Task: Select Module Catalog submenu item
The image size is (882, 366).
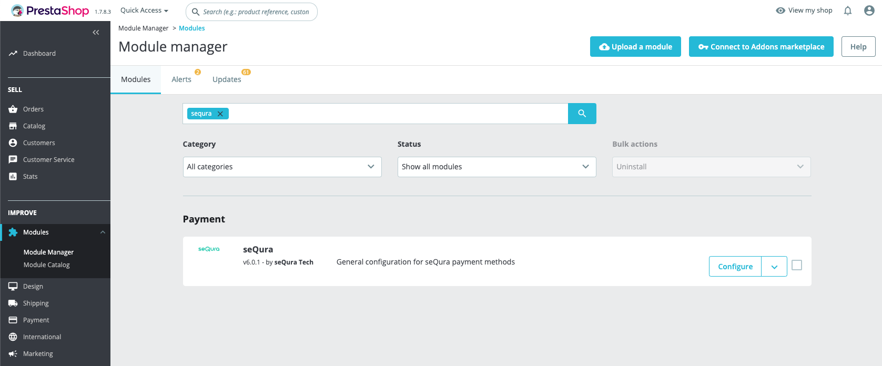Action: tap(47, 265)
